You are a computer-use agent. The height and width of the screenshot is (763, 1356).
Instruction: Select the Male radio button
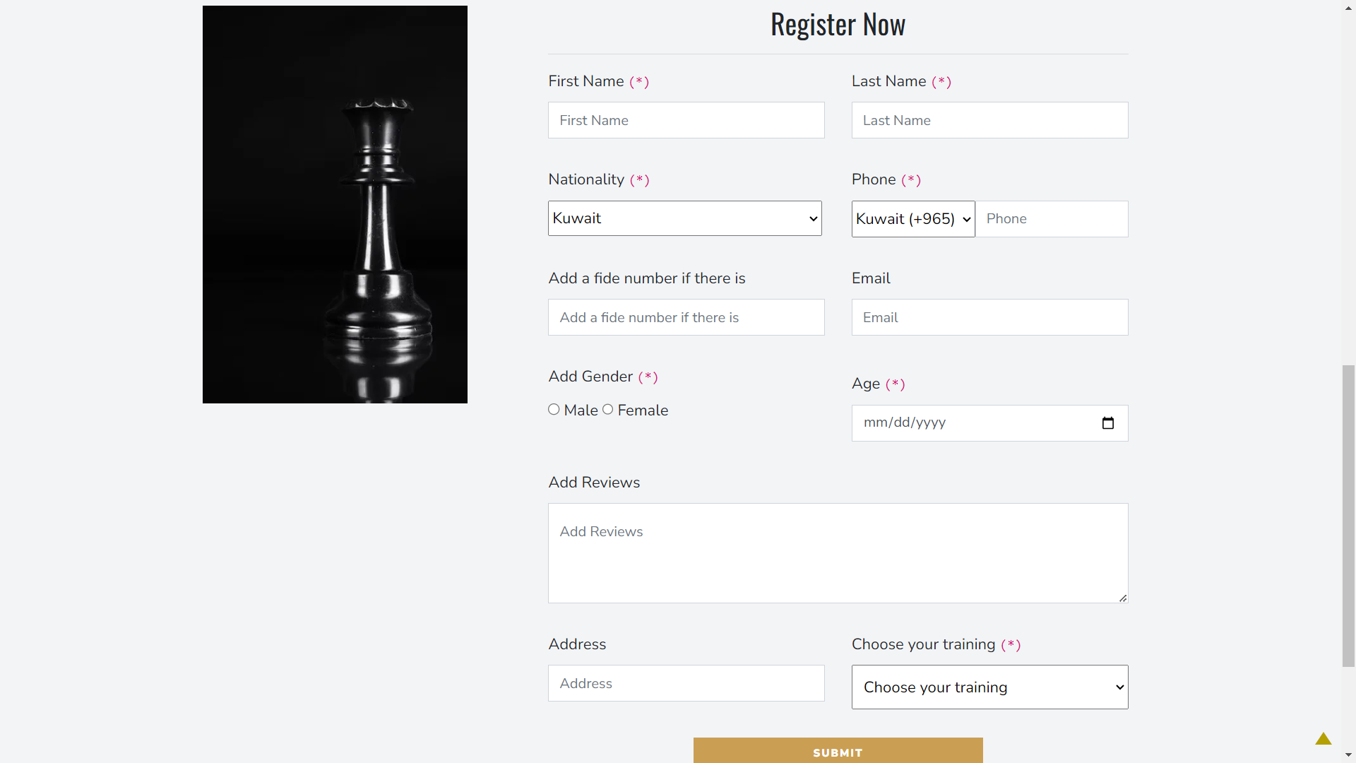pyautogui.click(x=554, y=410)
